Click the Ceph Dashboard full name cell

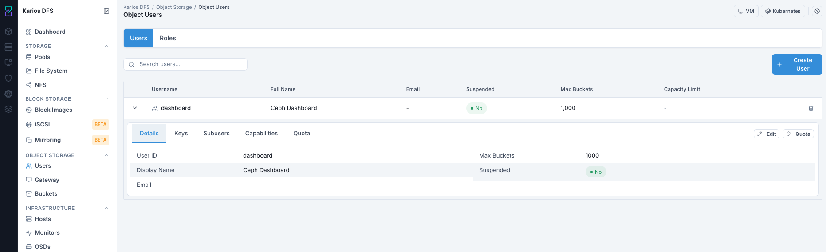[294, 108]
